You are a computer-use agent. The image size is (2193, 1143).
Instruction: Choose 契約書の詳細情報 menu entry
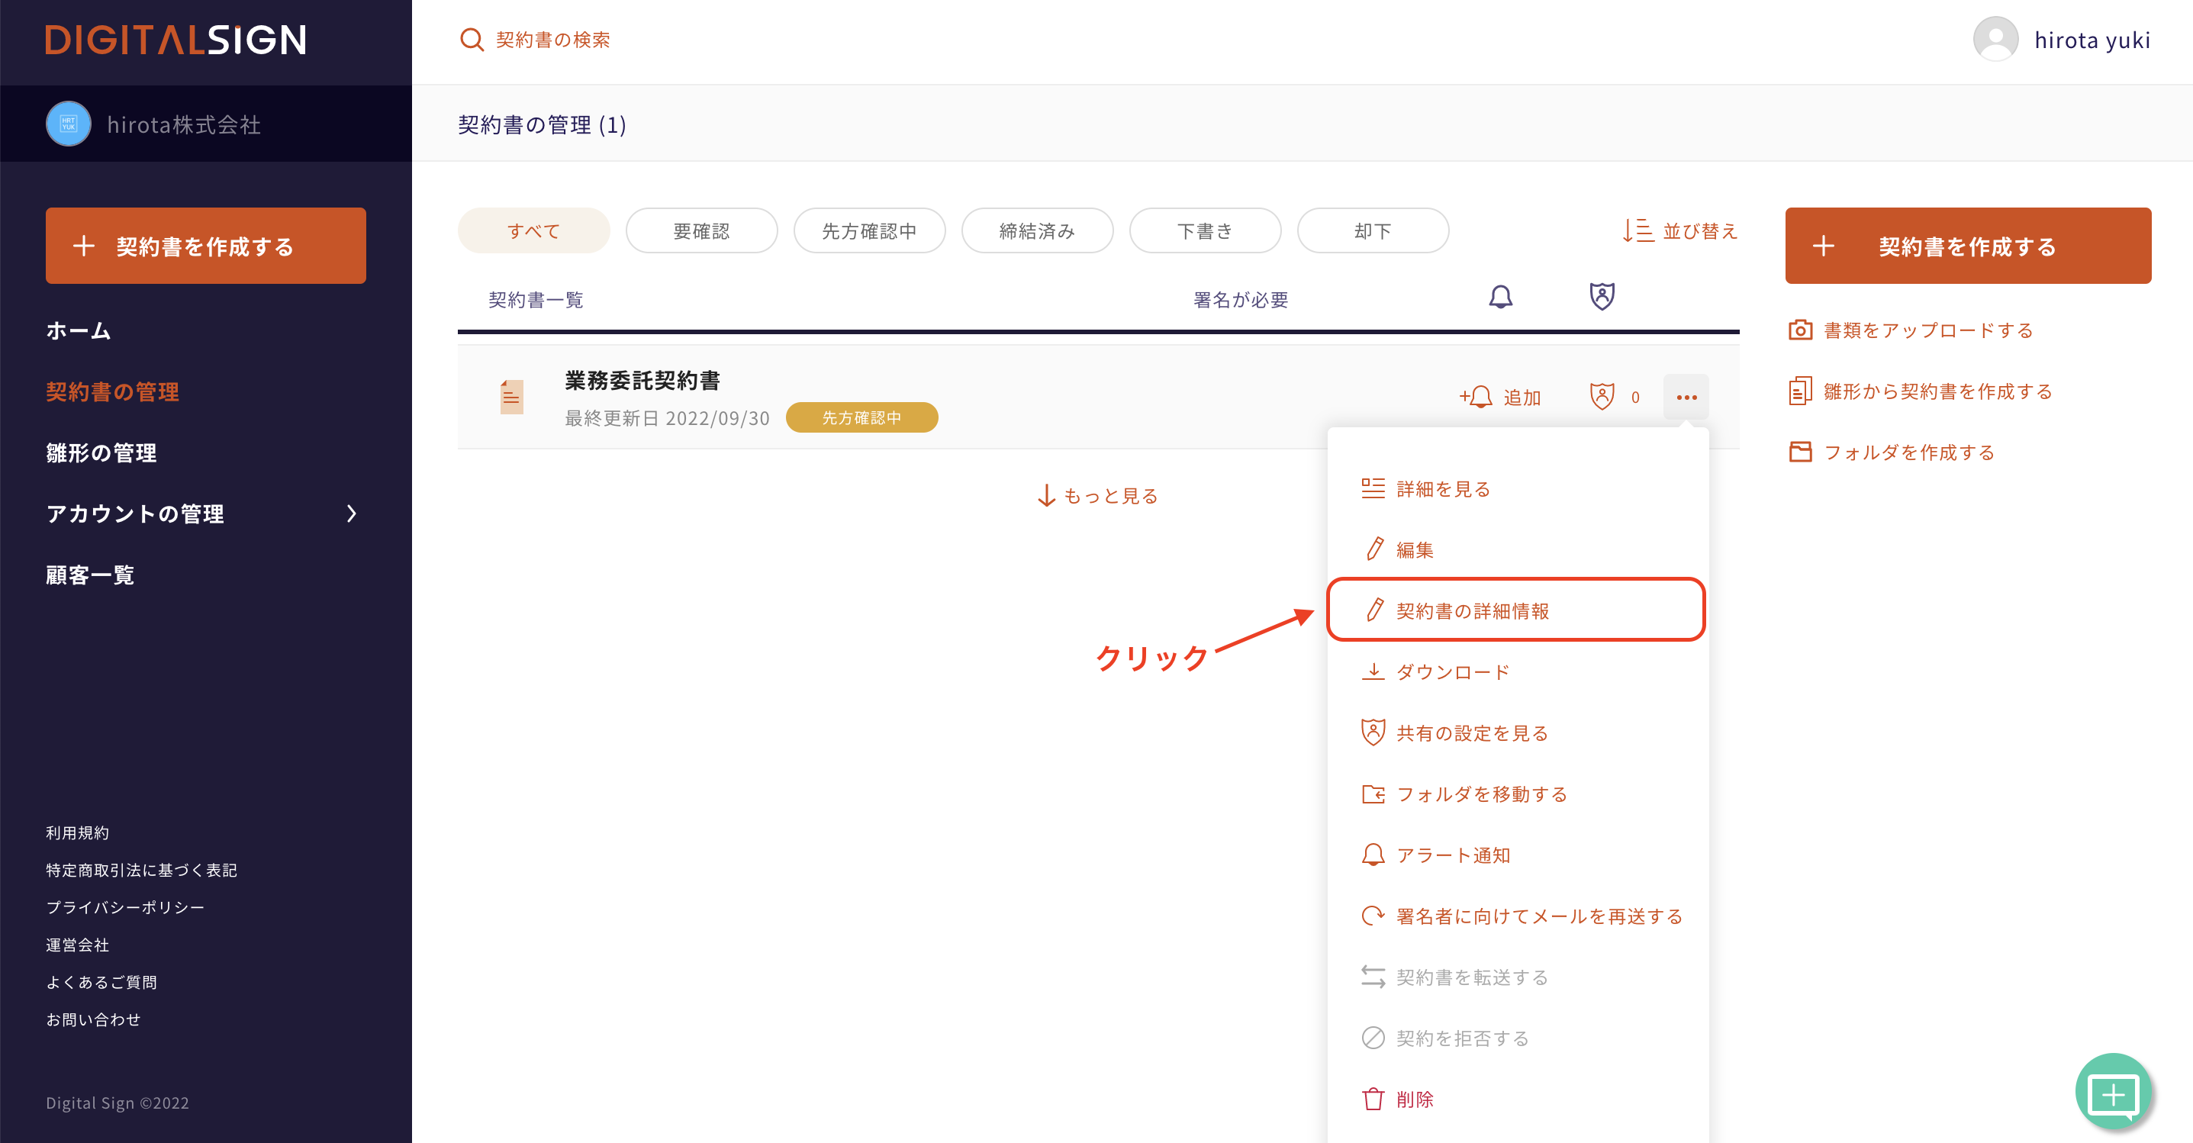(1517, 610)
